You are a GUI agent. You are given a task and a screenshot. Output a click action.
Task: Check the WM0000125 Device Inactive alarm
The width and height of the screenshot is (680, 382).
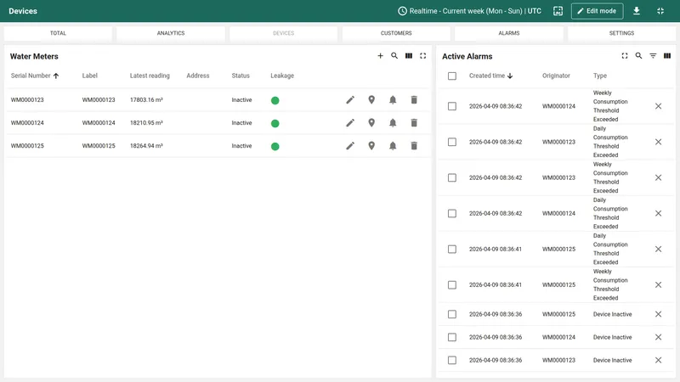pyautogui.click(x=452, y=314)
